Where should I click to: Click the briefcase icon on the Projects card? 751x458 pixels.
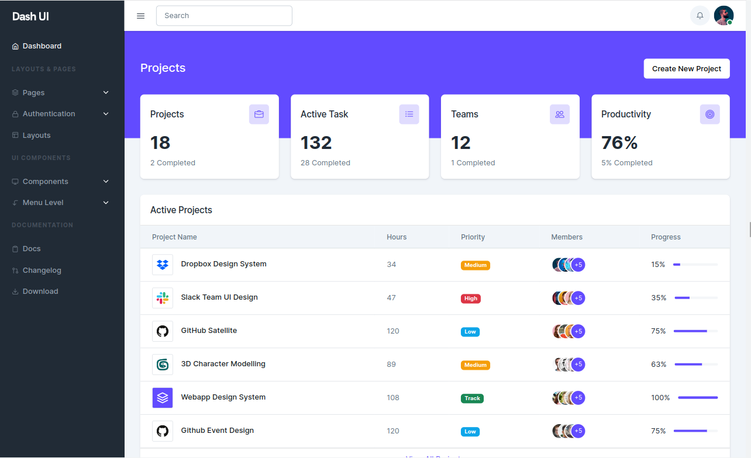click(x=259, y=114)
